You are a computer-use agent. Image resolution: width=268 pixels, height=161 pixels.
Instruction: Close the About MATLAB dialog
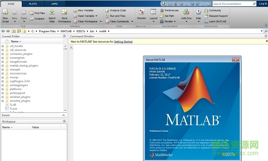pyautogui.click(x=235, y=60)
